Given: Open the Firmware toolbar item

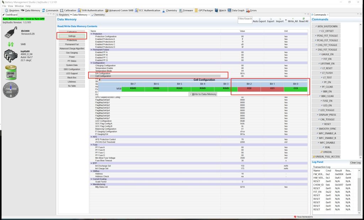Looking at the screenshot, I should point(186,10).
